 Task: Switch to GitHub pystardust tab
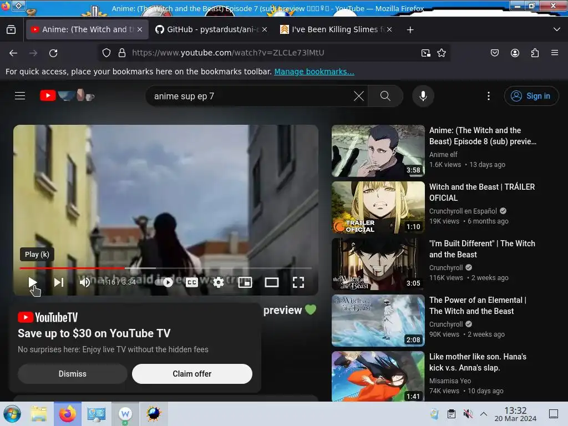[207, 29]
